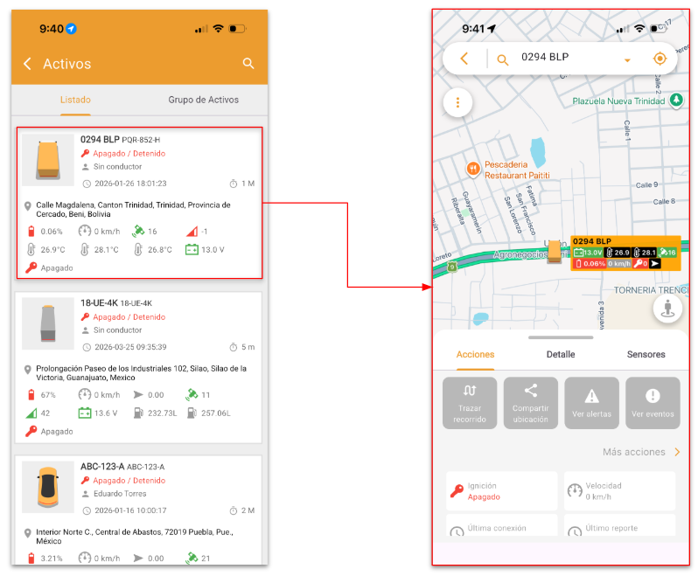Click the Velocidad 0 km/h card

(x=619, y=491)
